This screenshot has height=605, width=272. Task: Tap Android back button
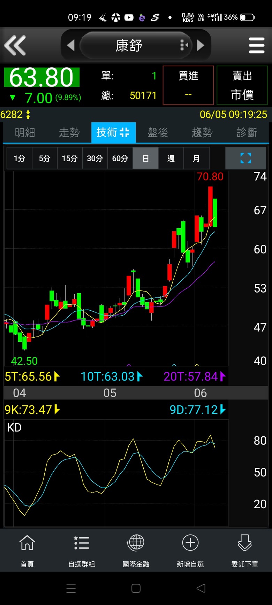201,589
